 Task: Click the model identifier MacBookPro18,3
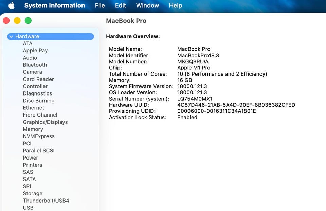198,55
